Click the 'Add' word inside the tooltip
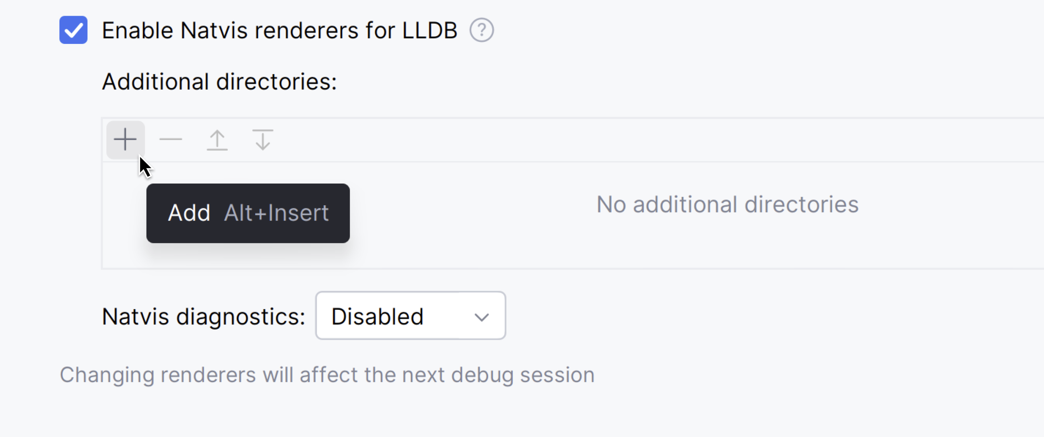This screenshot has width=1044, height=437. (x=189, y=213)
